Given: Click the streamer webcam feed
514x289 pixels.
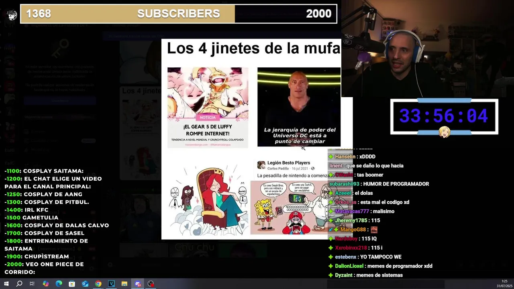Looking at the screenshot, I should coord(428,49).
